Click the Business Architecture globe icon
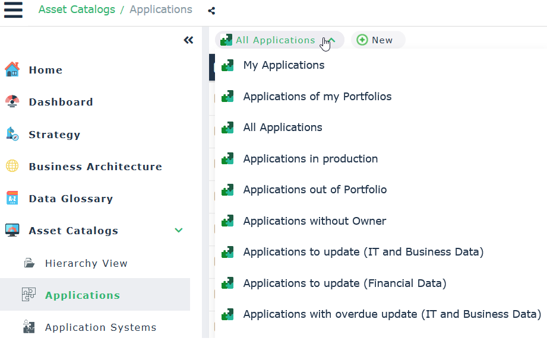Screen dimensions: 547x351 (12, 167)
